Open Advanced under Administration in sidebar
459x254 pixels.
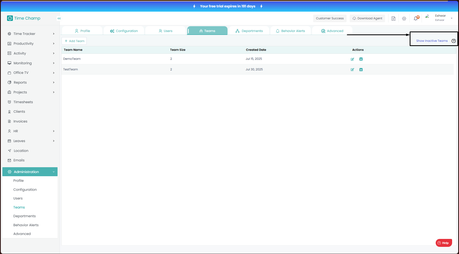pyautogui.click(x=22, y=234)
